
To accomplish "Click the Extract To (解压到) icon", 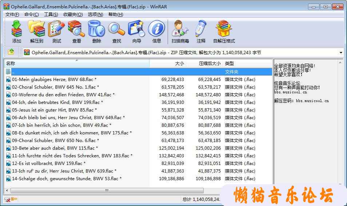I will (x=36, y=32).
